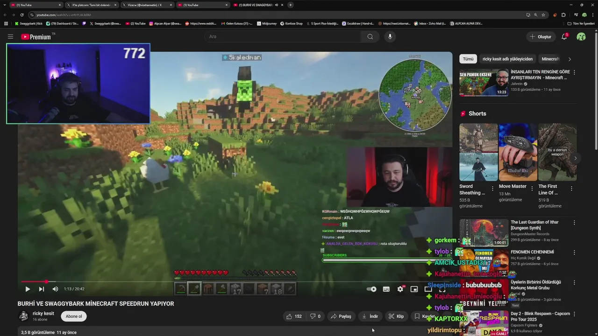Open options for Last Guardian of Ithar video
Screen dimensions: 598x336
(x=574, y=223)
